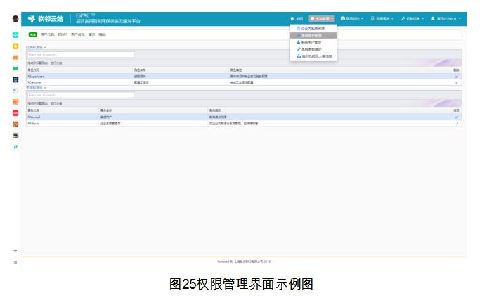Collapse the unauthorized roles section header
This screenshot has height=298, width=482.
[x=36, y=88]
